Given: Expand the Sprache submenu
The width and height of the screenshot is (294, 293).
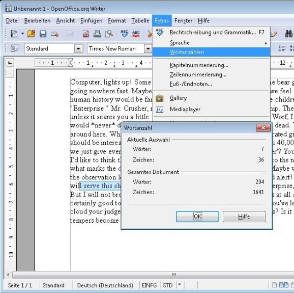Looking at the screenshot, I should (x=211, y=43).
